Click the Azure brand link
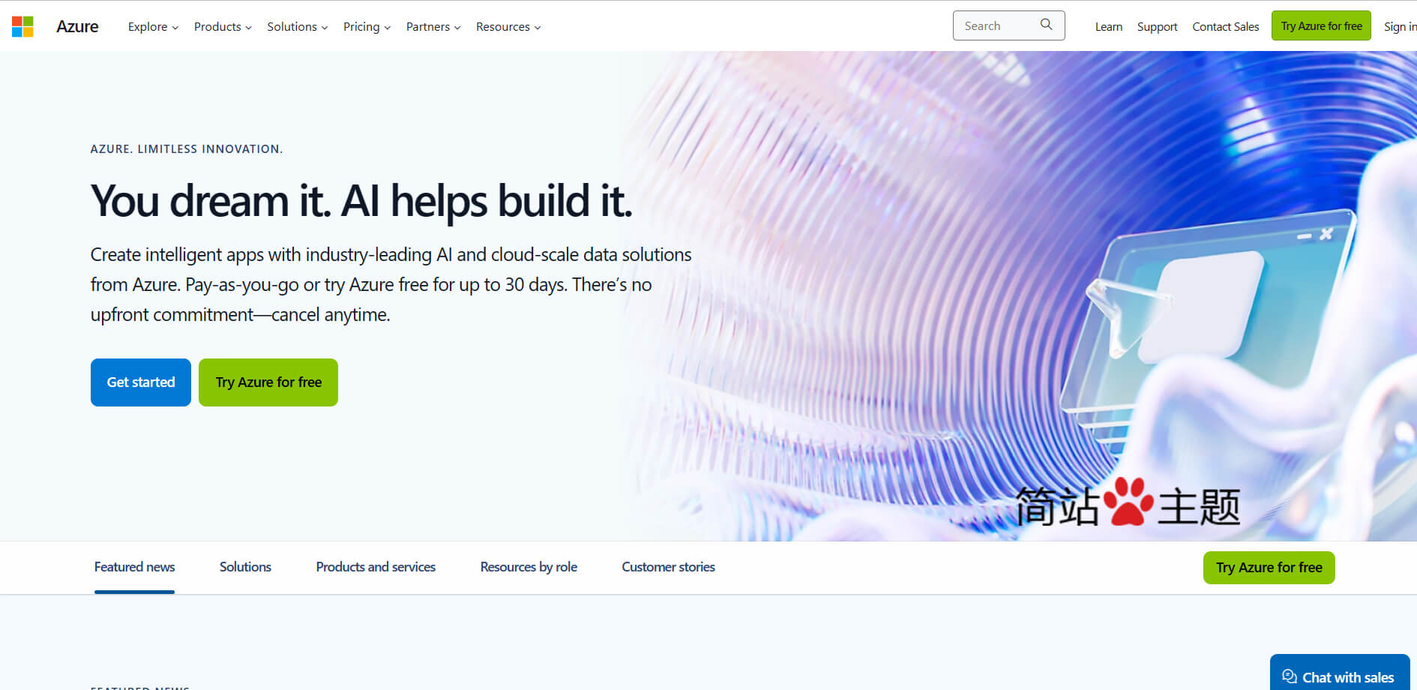 (x=77, y=26)
